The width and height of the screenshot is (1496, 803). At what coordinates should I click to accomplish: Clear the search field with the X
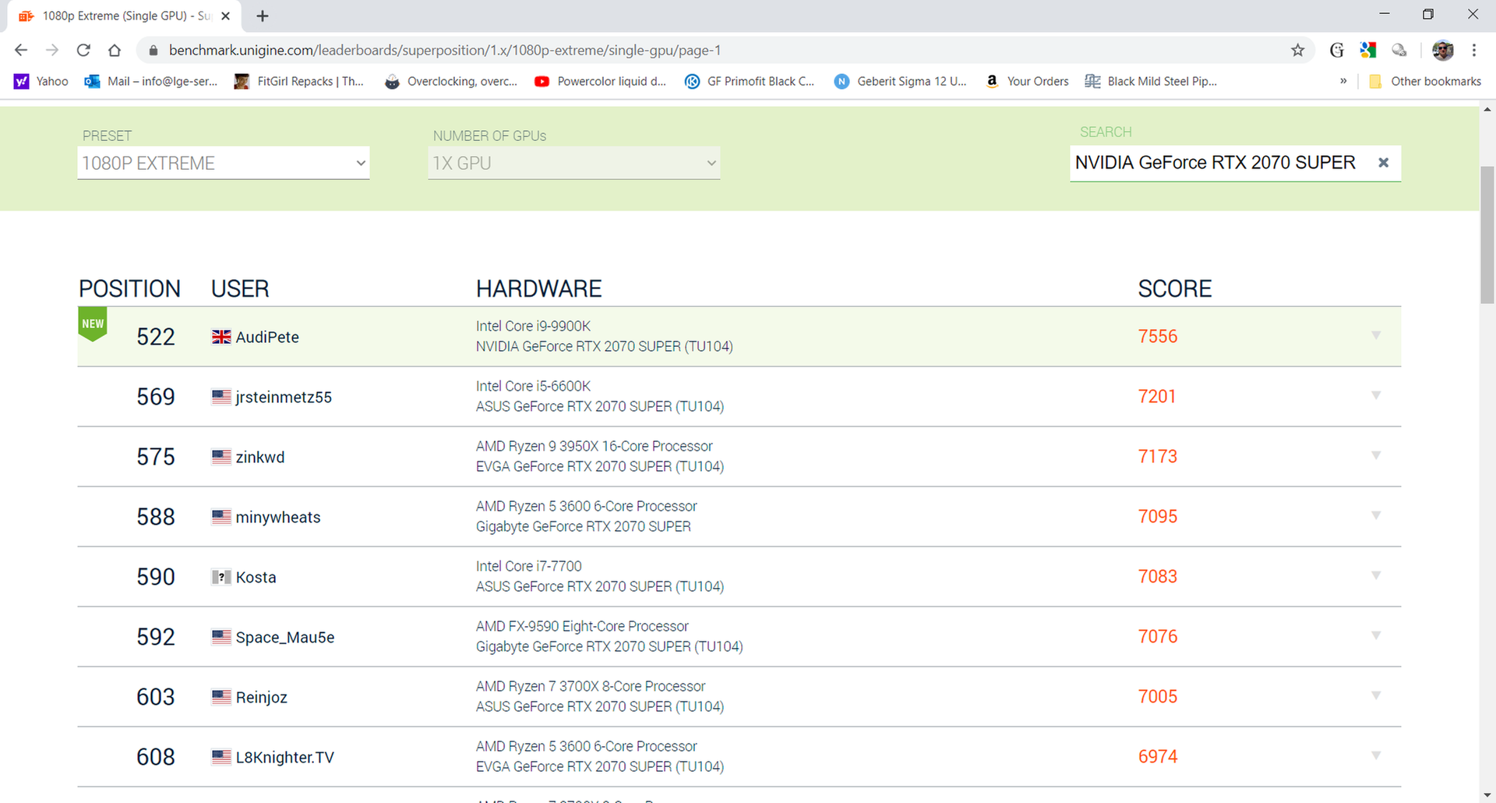(1383, 162)
